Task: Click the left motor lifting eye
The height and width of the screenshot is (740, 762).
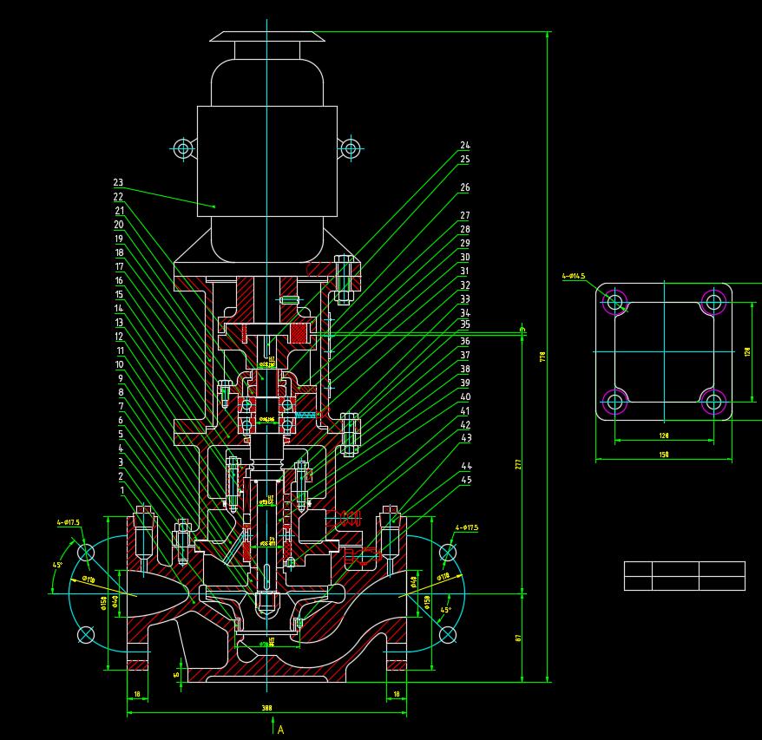Action: coord(182,148)
